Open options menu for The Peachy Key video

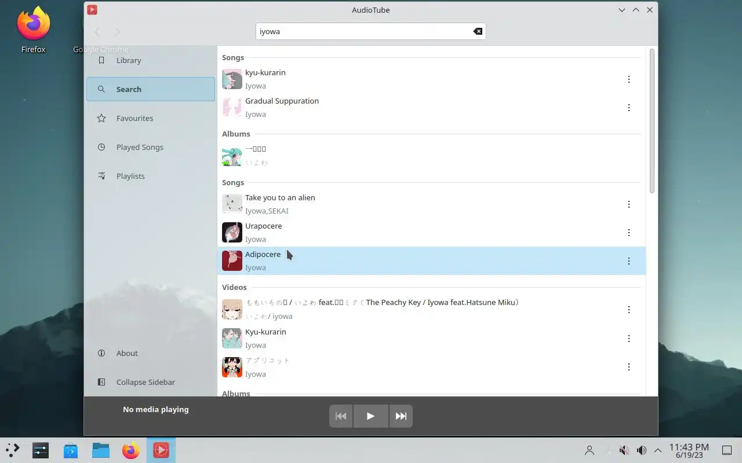coord(629,310)
